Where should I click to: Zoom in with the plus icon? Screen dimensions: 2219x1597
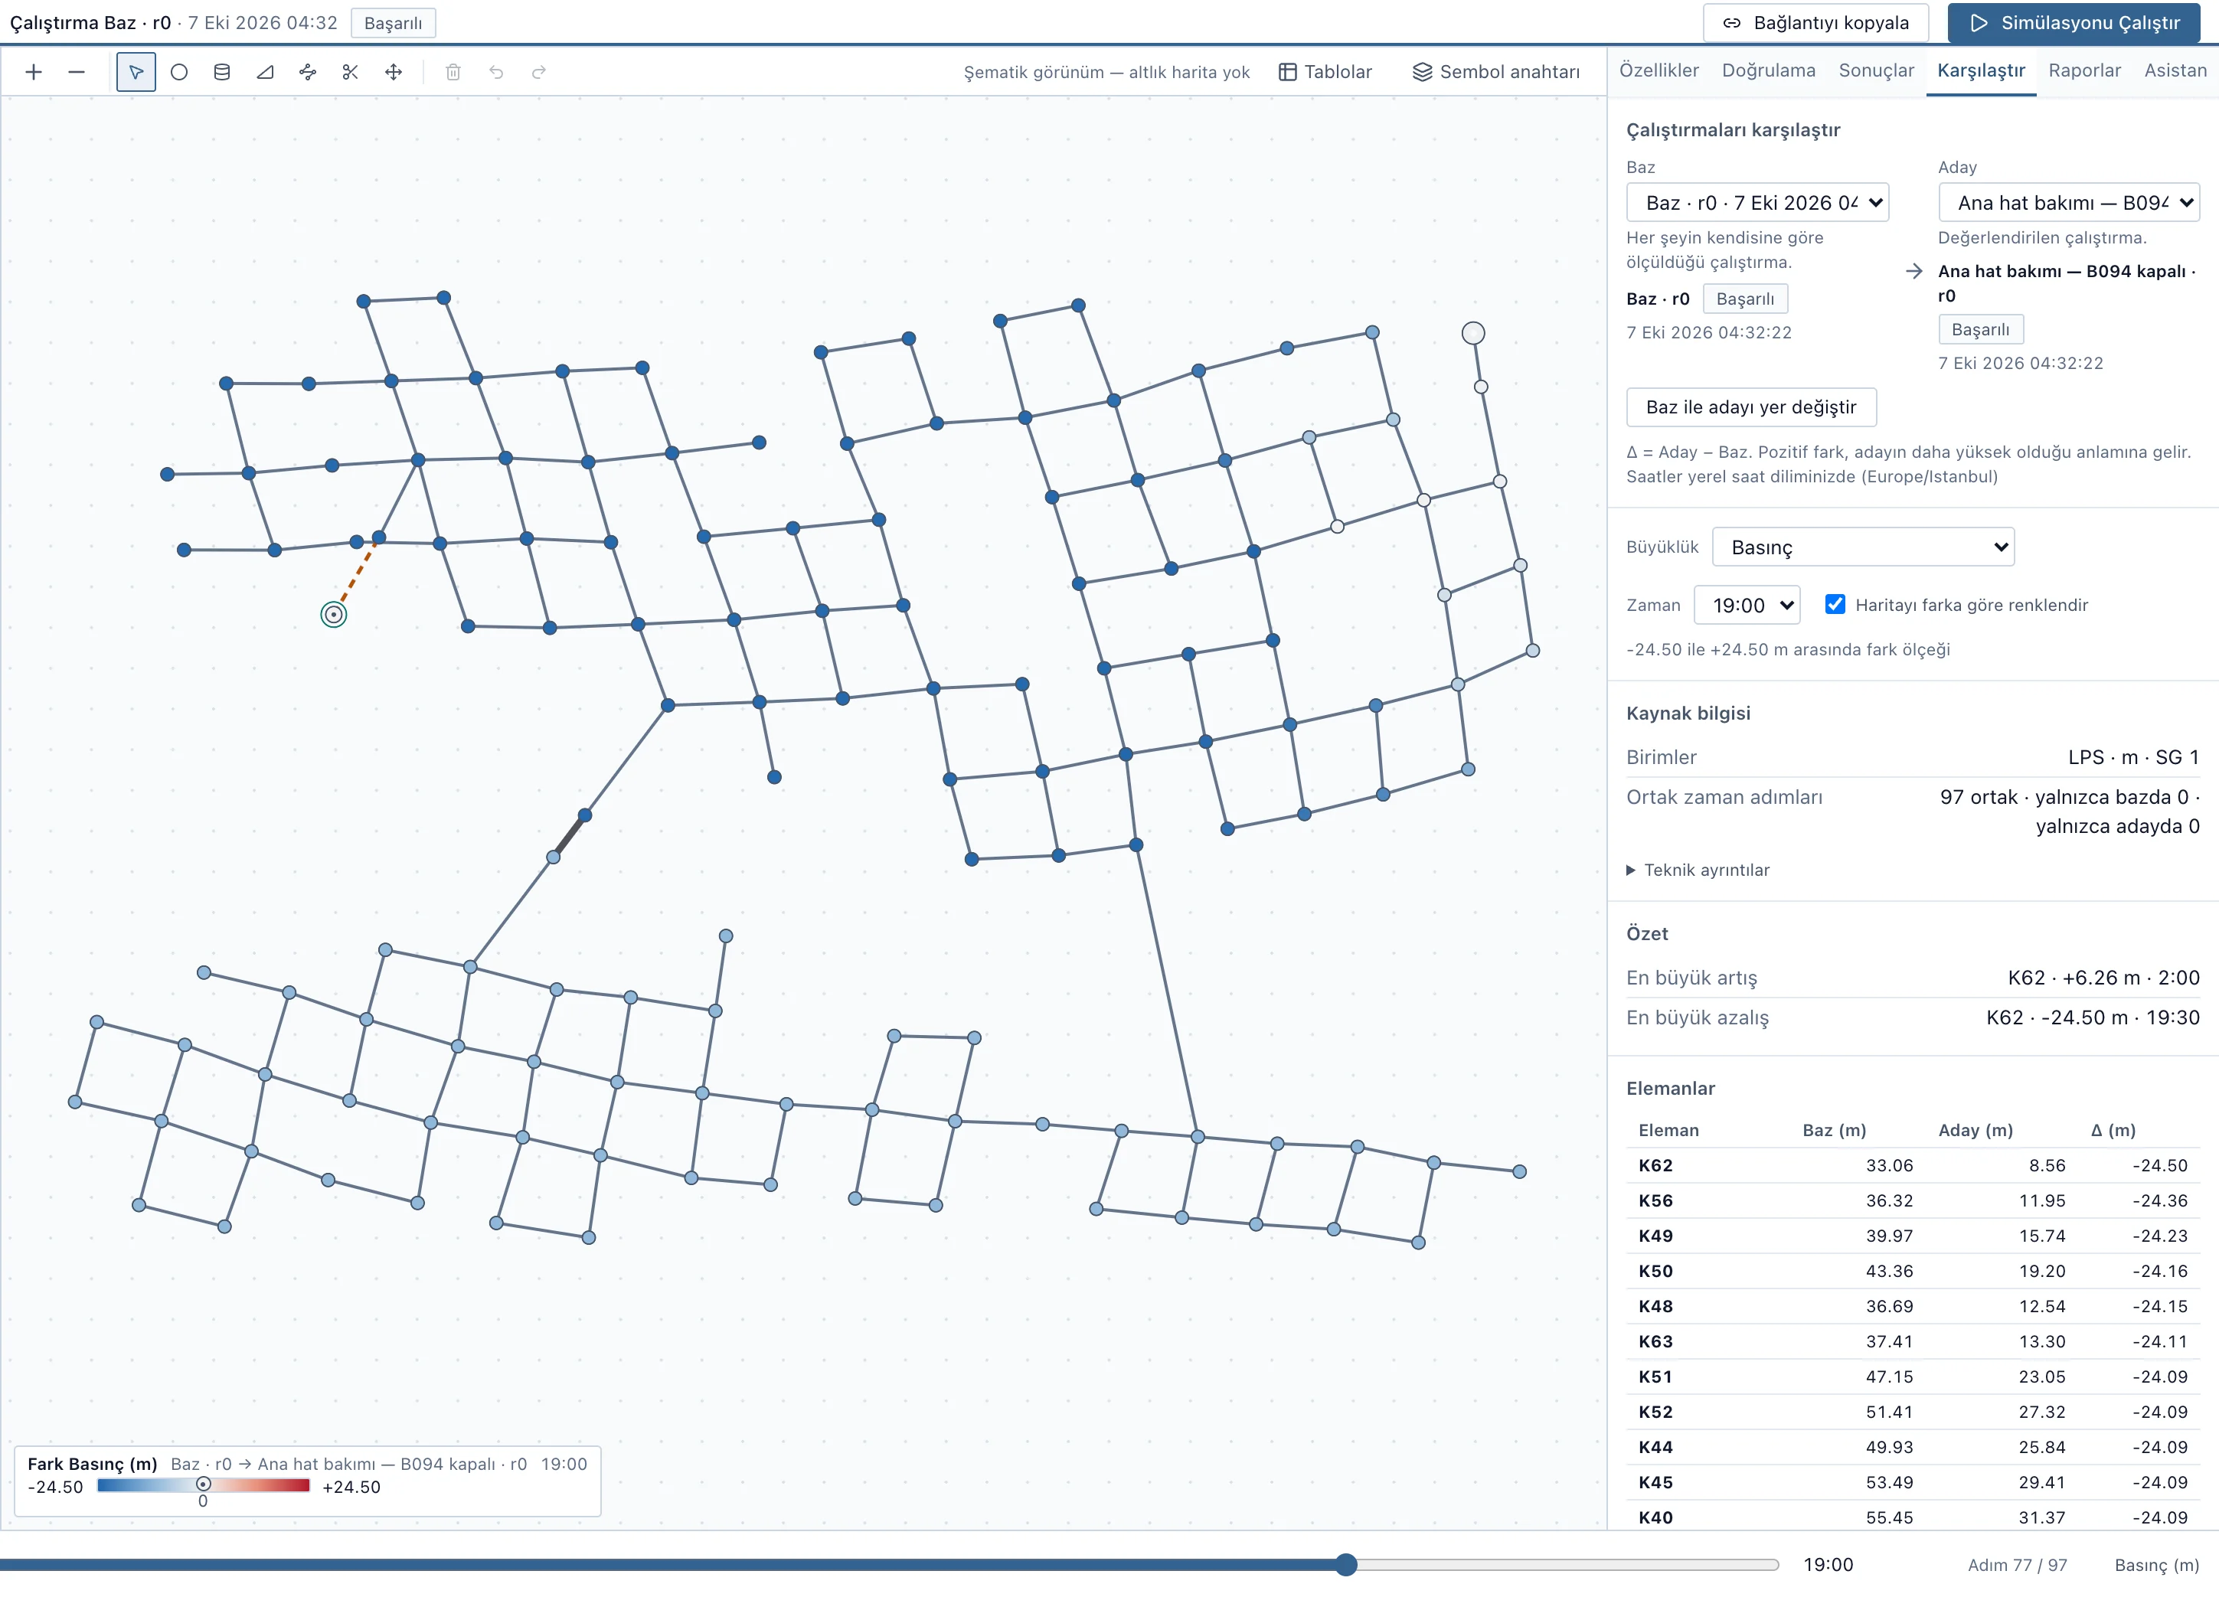[33, 71]
